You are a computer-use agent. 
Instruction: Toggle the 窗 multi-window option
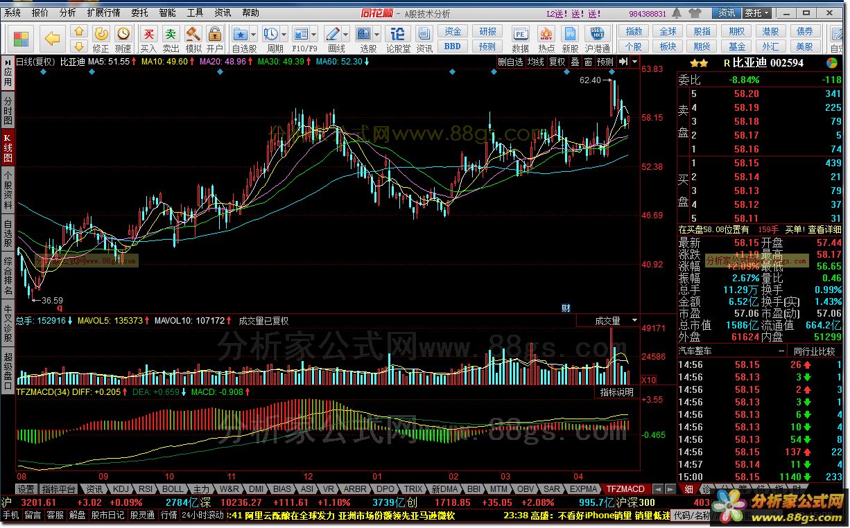(587, 62)
